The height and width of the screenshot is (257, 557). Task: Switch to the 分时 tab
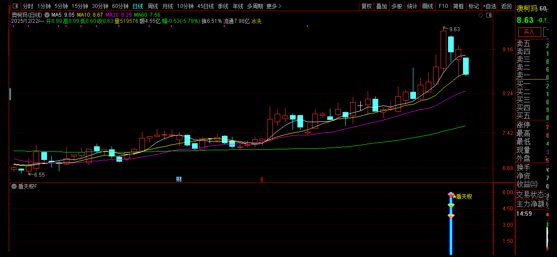tap(28, 6)
